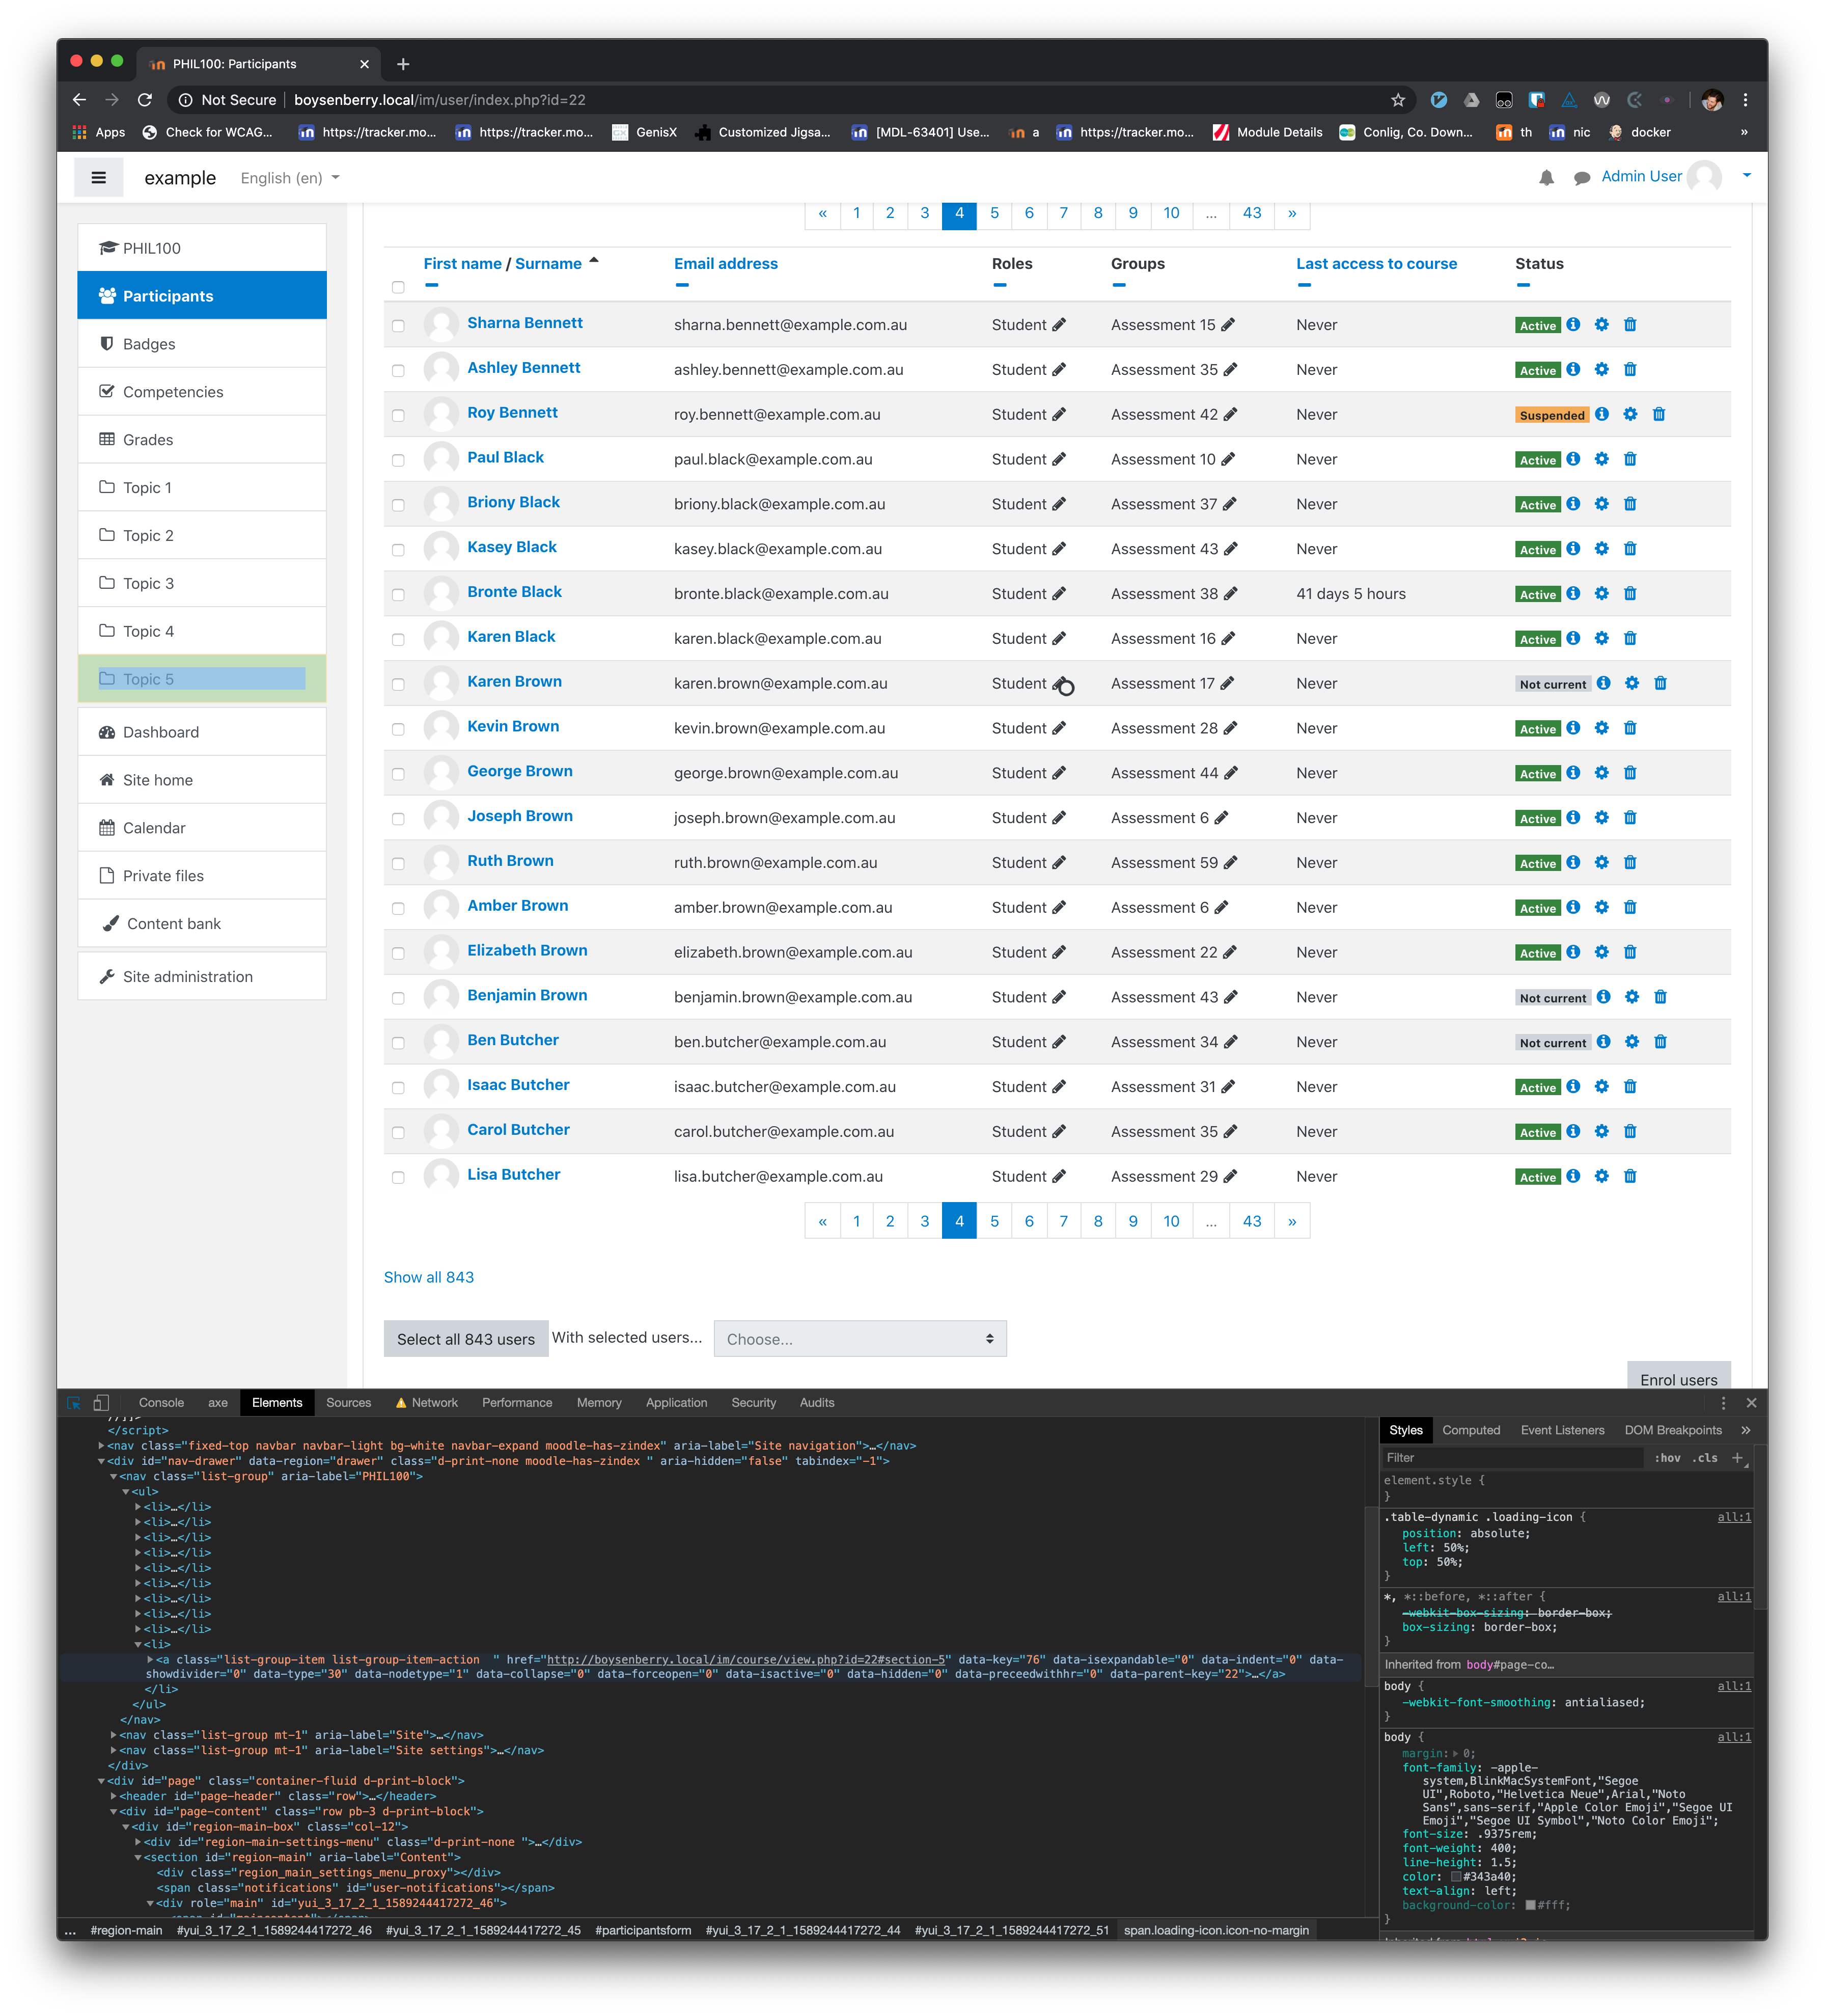This screenshot has width=1825, height=2016.
Task: Click the Admin User avatar picture
Action: point(1704,177)
